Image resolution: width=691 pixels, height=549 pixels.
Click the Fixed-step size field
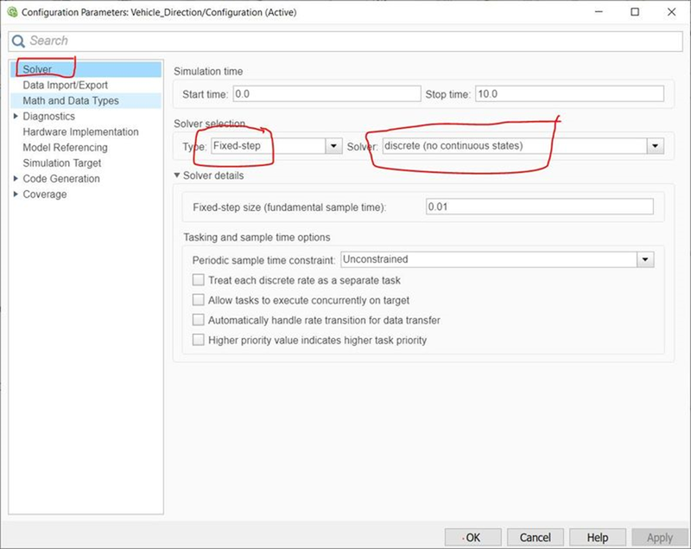539,207
